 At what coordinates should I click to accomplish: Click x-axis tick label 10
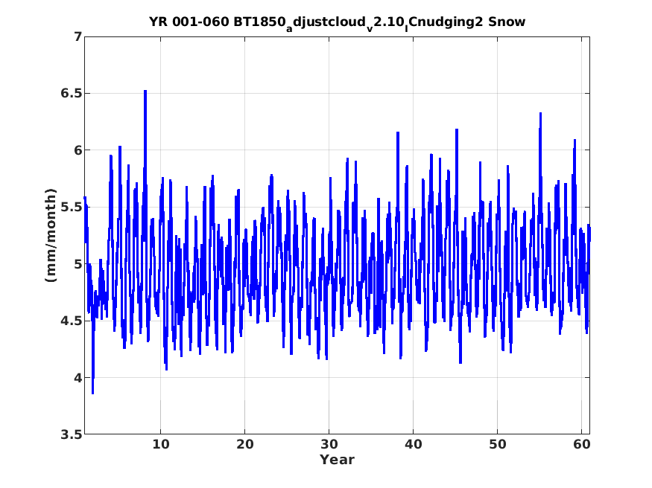(160, 444)
